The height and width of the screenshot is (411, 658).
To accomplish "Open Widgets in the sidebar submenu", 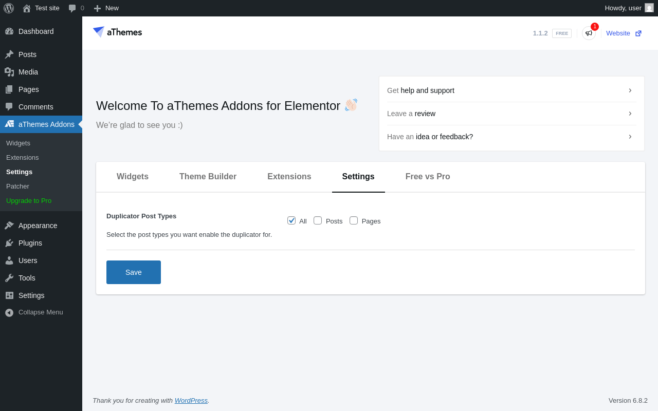I will (18, 143).
